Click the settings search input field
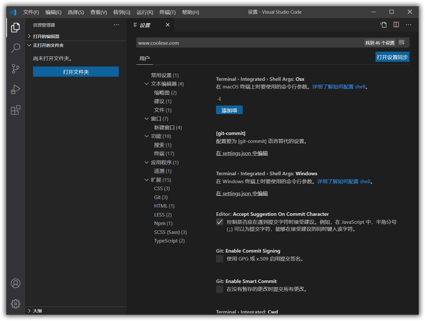This screenshot has height=321, width=425. pos(248,43)
